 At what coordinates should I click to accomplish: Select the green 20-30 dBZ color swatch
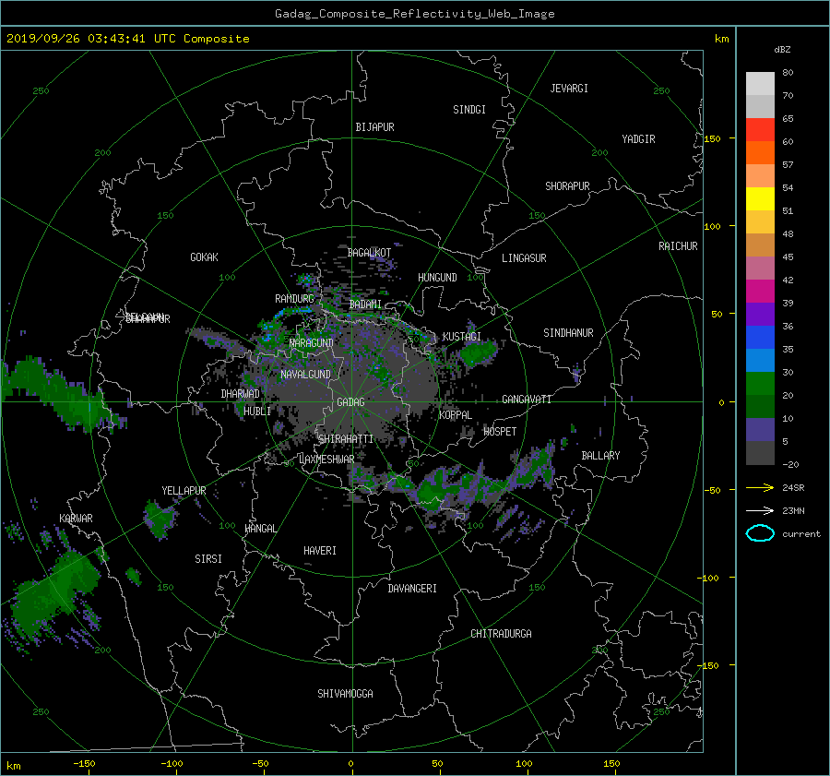[x=760, y=383]
